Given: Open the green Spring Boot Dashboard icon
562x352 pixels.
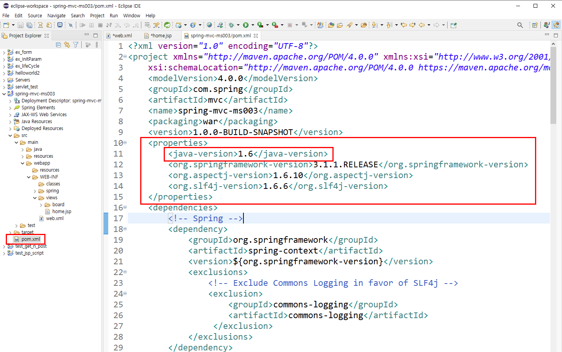Looking at the screenshot, I should pyautogui.click(x=167, y=25).
